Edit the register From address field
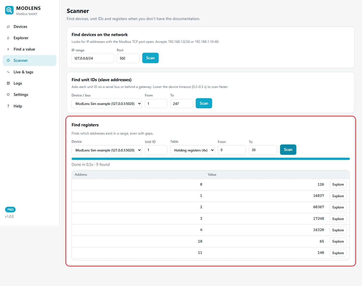The image size is (362, 286). point(232,150)
